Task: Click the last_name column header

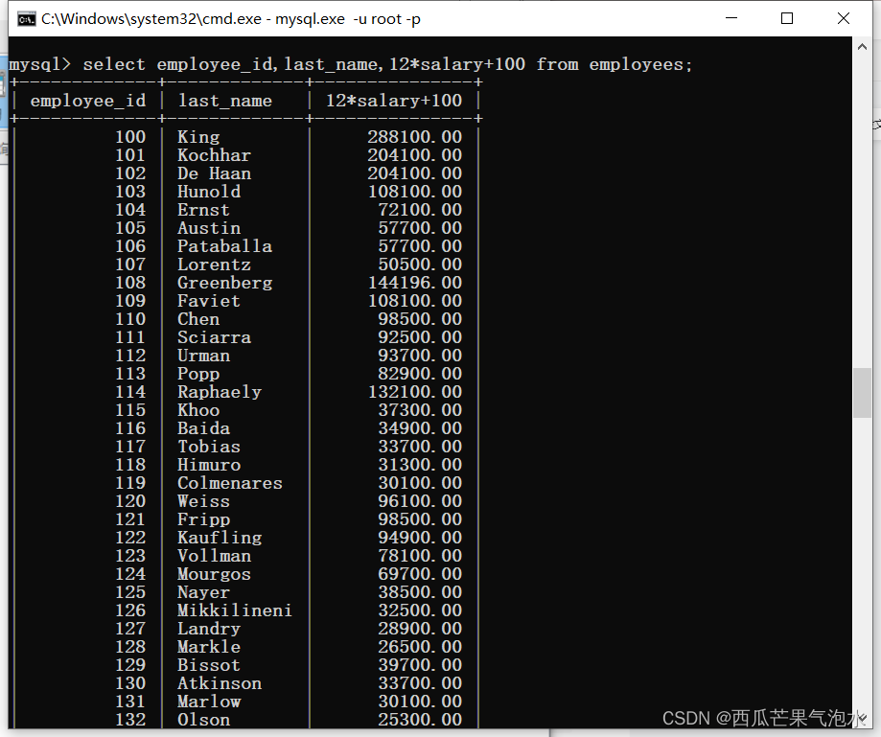Action: pos(224,101)
